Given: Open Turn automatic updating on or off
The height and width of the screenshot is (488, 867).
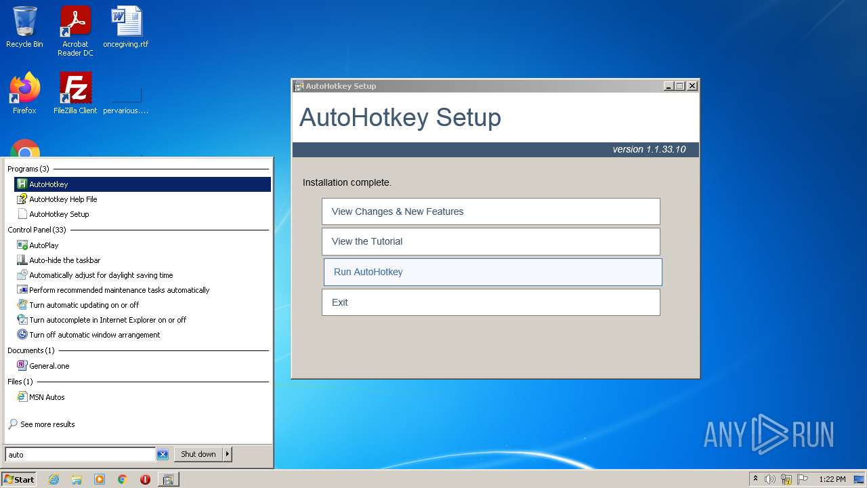Looking at the screenshot, I should coord(142,305).
